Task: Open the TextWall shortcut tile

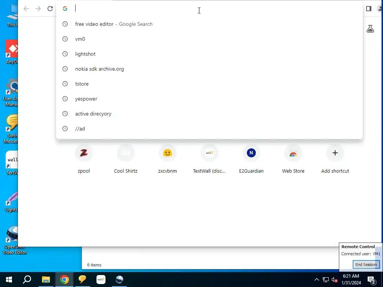Action: [209, 159]
